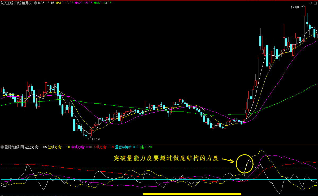Screen dimensions: 318x196
Task: Toggle the side panel icon at top right
Action: click(x=316, y=3)
